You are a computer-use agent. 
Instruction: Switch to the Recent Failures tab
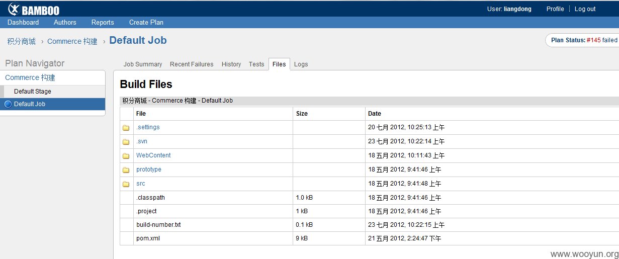click(192, 64)
